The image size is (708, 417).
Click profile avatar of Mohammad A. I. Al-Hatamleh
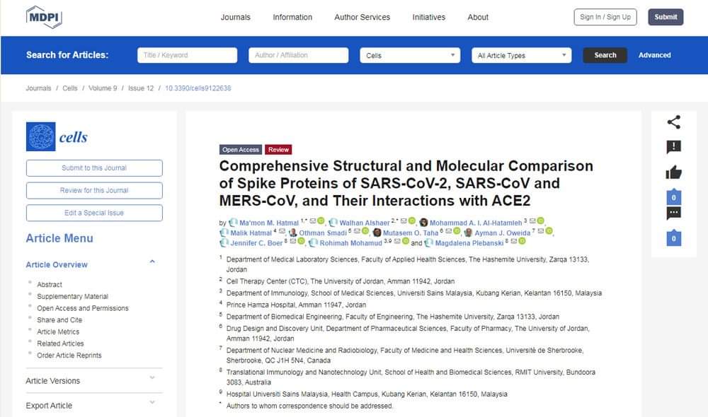(423, 222)
